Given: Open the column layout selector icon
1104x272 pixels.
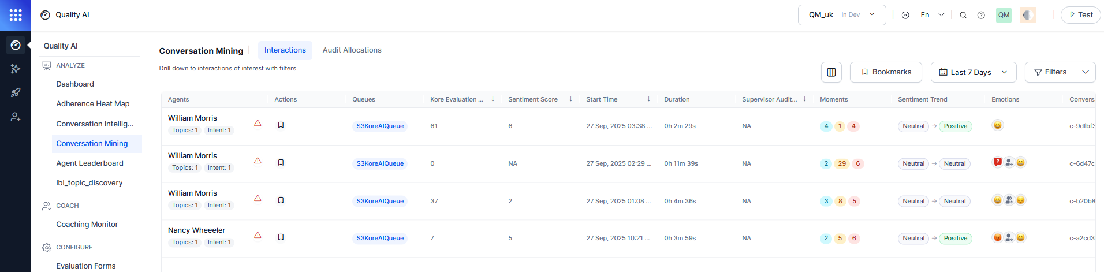Looking at the screenshot, I should point(831,72).
